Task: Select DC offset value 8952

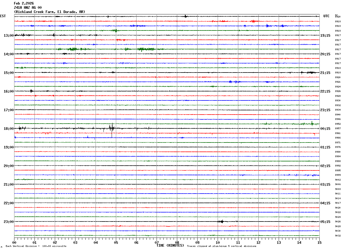Action: (338, 124)
